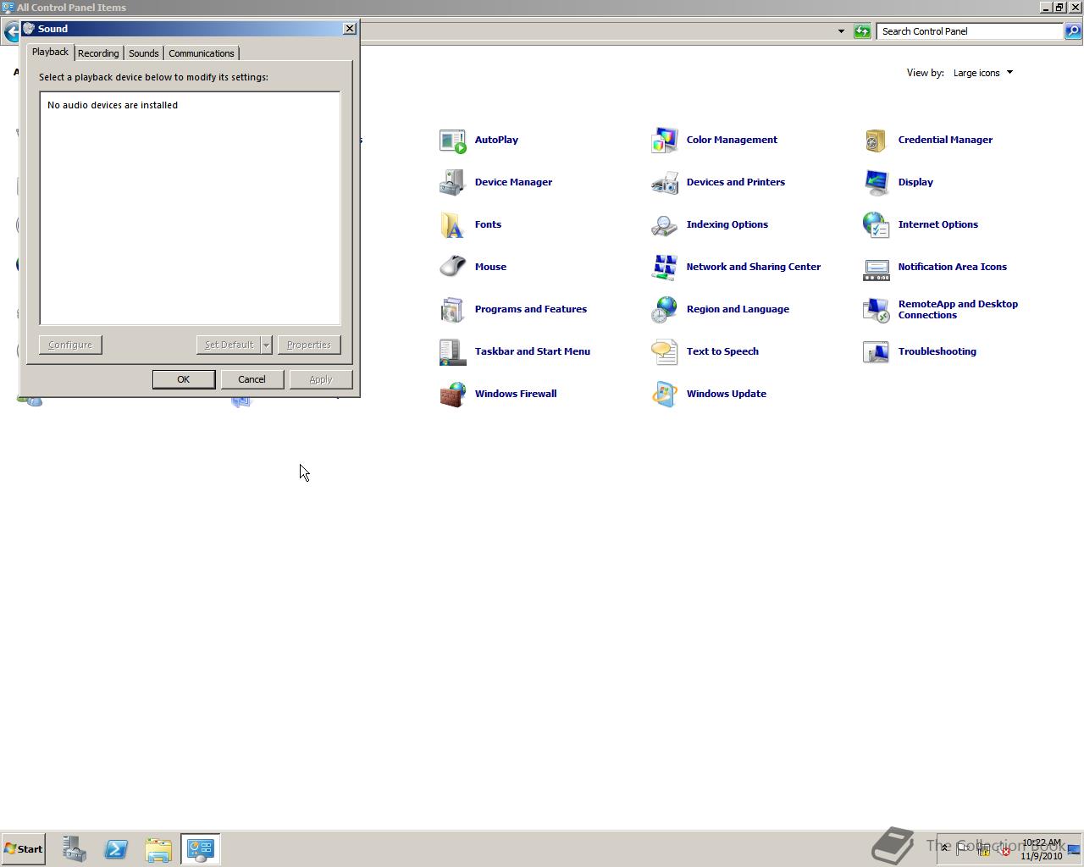The width and height of the screenshot is (1084, 867).
Task: Open Programs and Features icon
Action: (453, 310)
